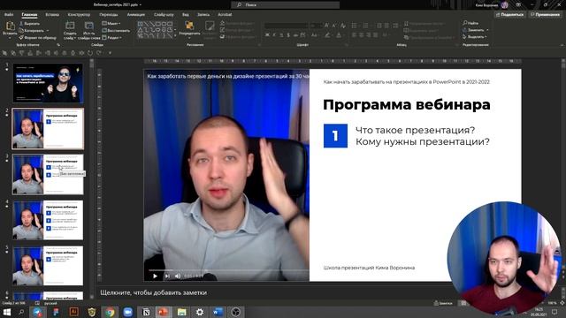This screenshot has width=566, height=318.
Task: Toggle text shadow formatting
Action: [x=288, y=35]
